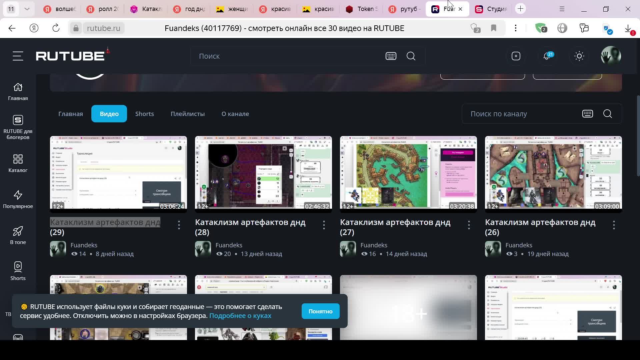Image resolution: width=640 pixels, height=360 pixels.
Task: Switch to the Плейлисты tab
Action: coord(188,114)
